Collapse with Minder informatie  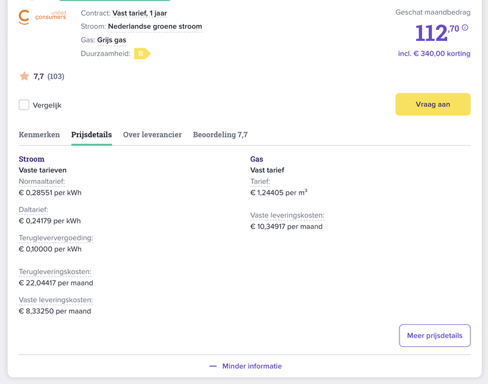tap(245, 366)
